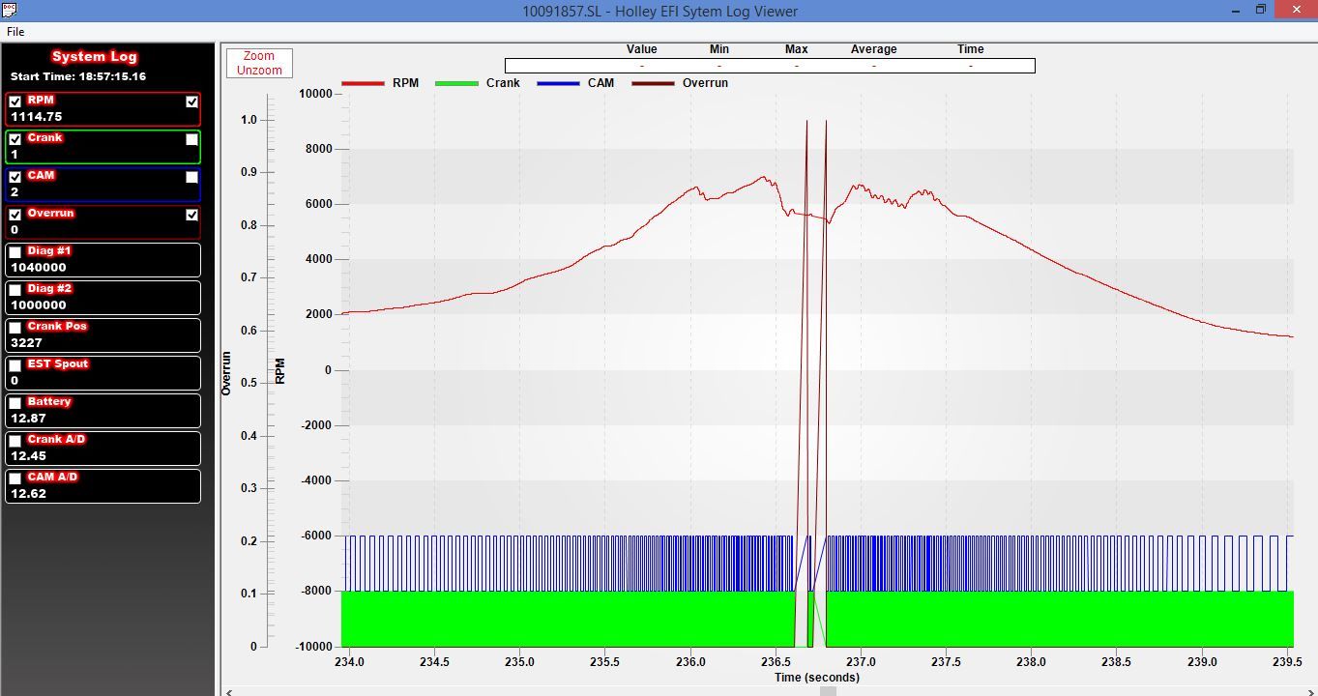Uncheck the Overrun channel checkbox
Image resolution: width=1318 pixels, height=696 pixels.
click(15, 215)
